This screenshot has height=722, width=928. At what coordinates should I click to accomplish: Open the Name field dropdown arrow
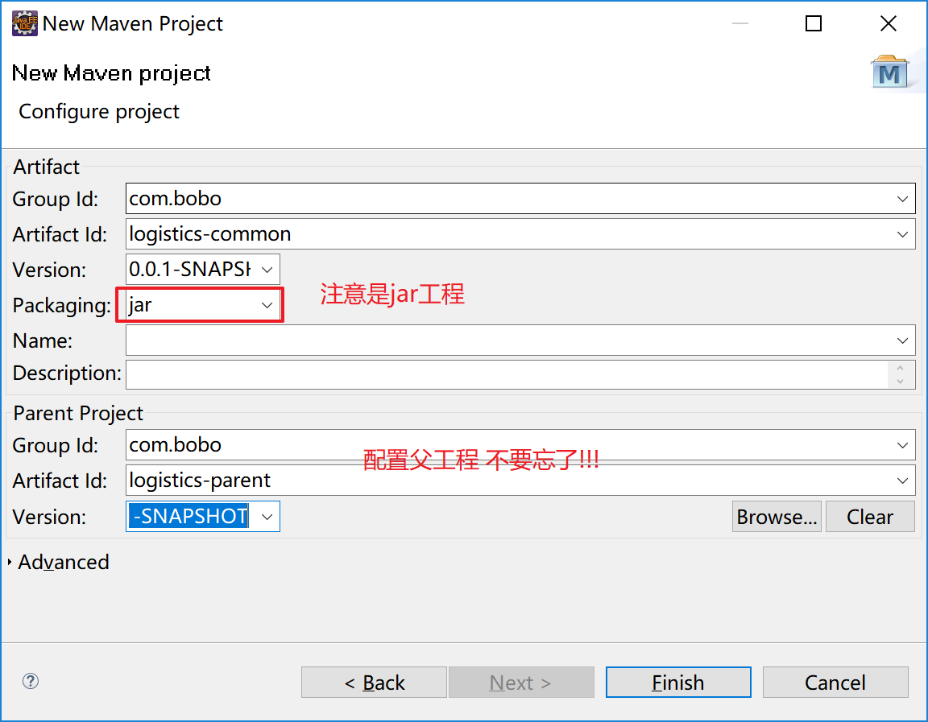[x=902, y=340]
